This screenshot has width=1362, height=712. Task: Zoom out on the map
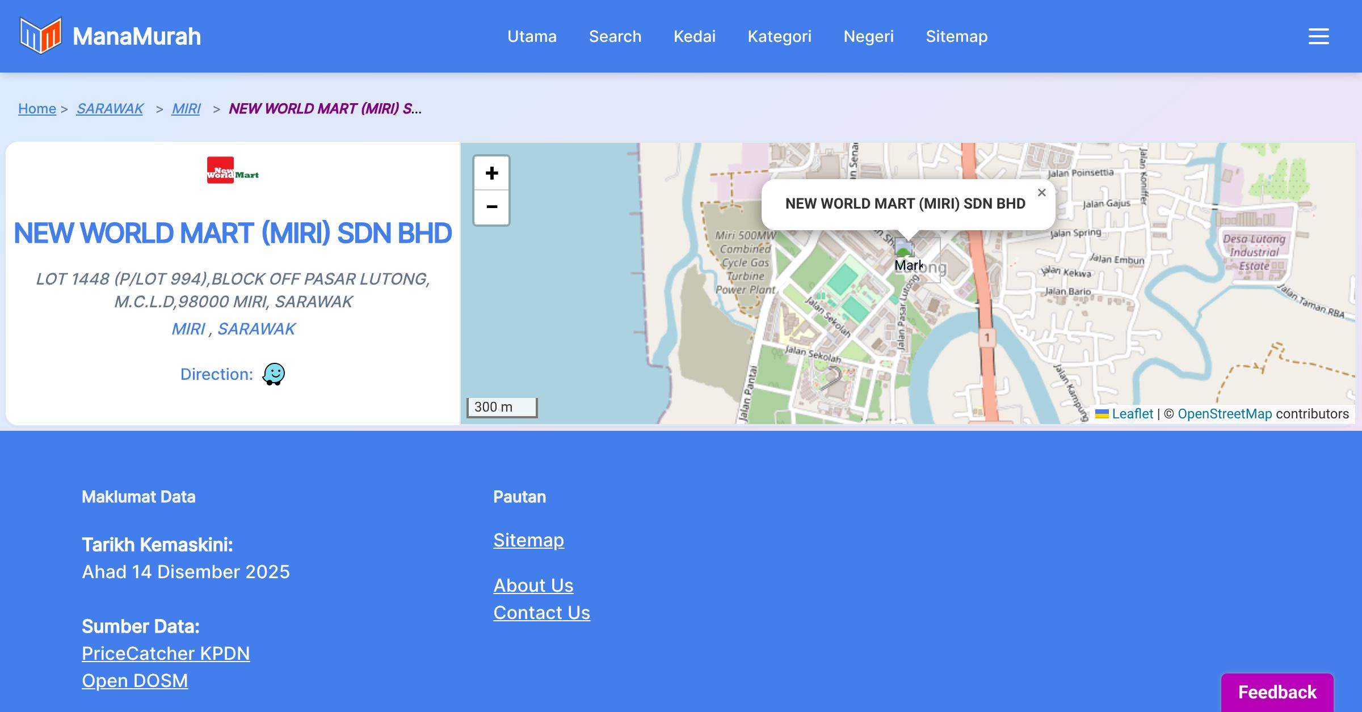491,207
